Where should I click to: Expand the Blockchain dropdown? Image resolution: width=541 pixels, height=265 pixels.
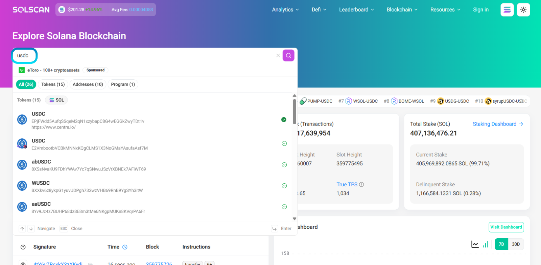pyautogui.click(x=402, y=10)
